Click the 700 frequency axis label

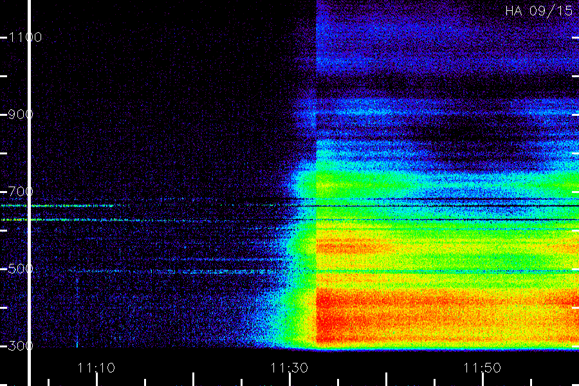point(21,192)
